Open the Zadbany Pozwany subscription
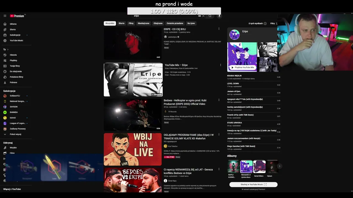 click(18, 129)
